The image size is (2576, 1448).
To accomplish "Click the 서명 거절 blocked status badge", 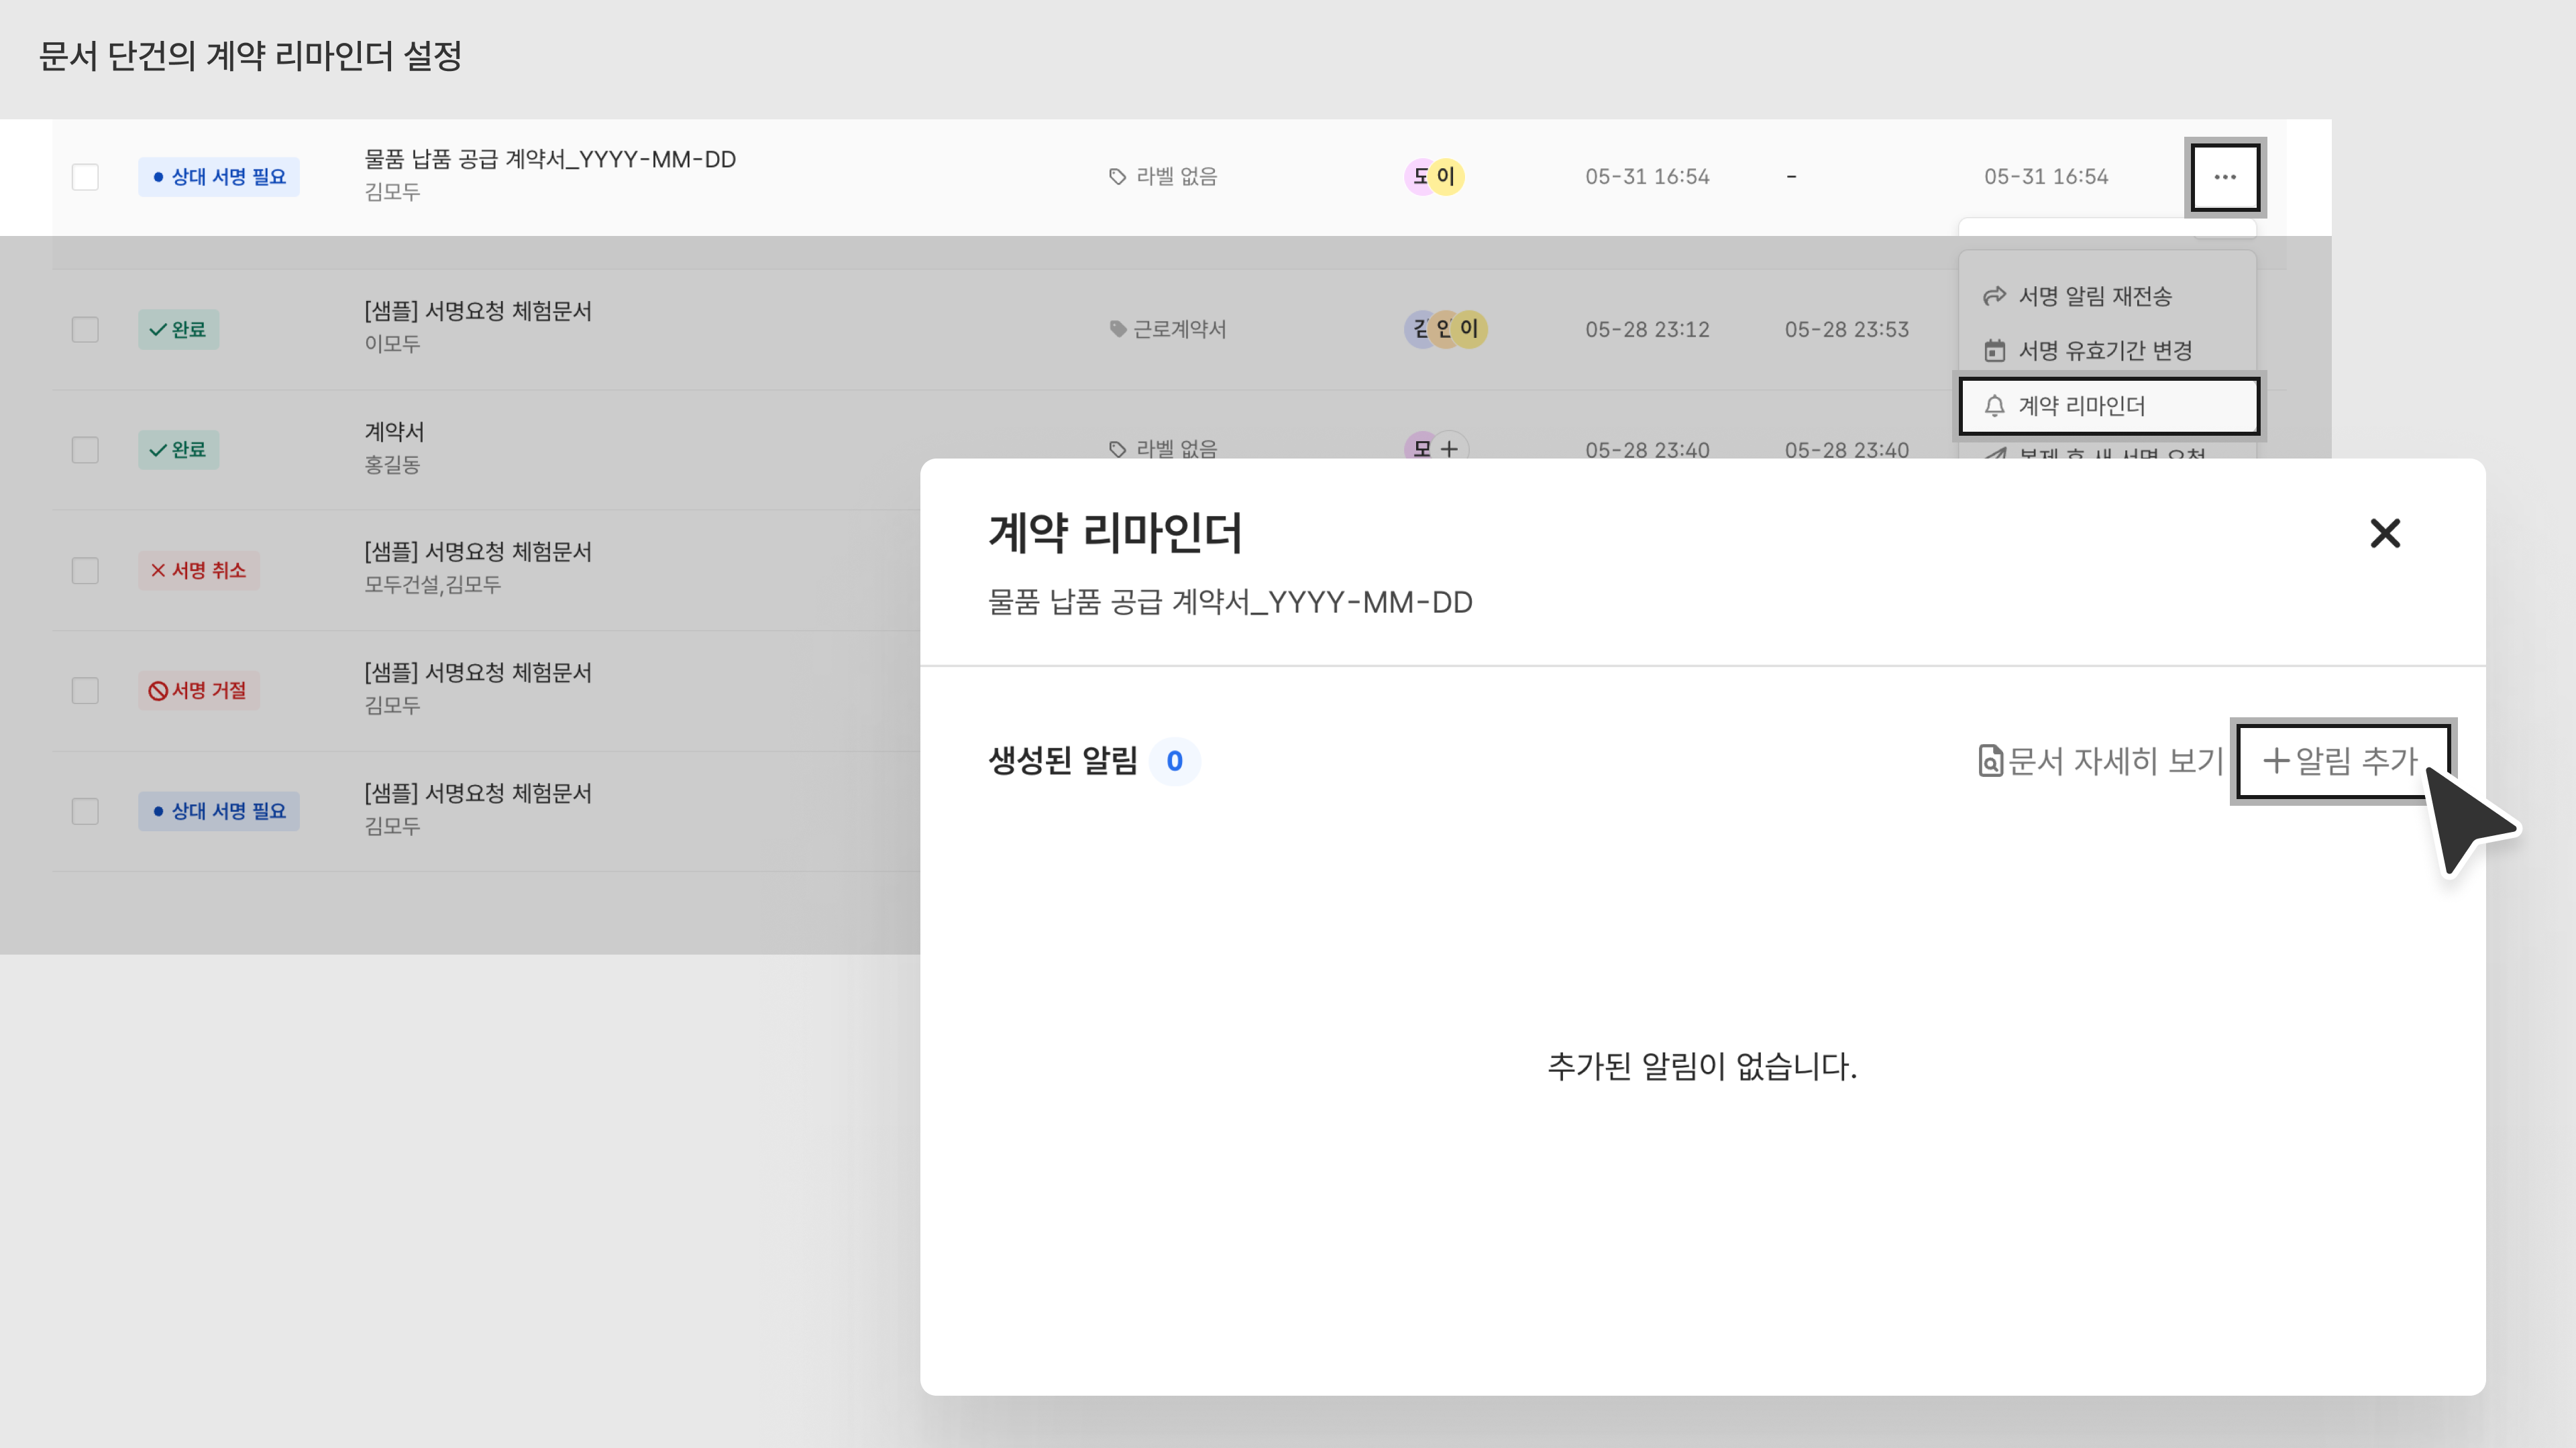I will [x=198, y=690].
